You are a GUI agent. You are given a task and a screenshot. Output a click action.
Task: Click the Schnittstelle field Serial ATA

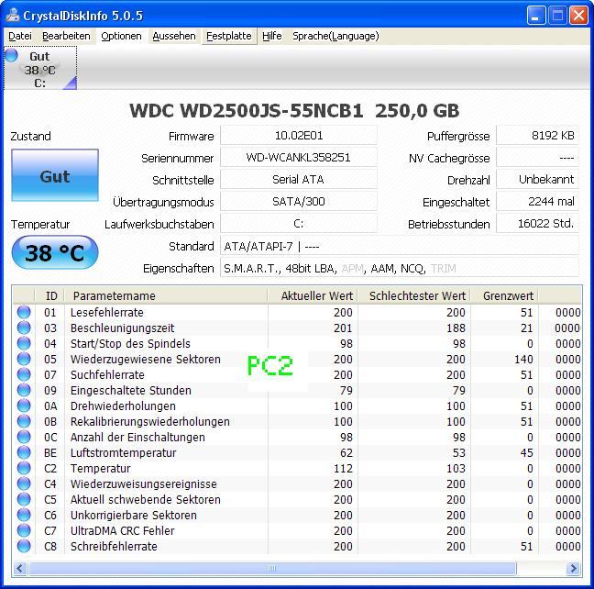pyautogui.click(x=299, y=180)
